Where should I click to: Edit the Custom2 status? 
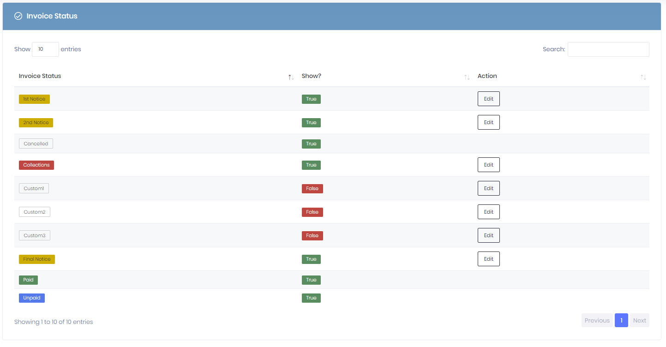489,212
